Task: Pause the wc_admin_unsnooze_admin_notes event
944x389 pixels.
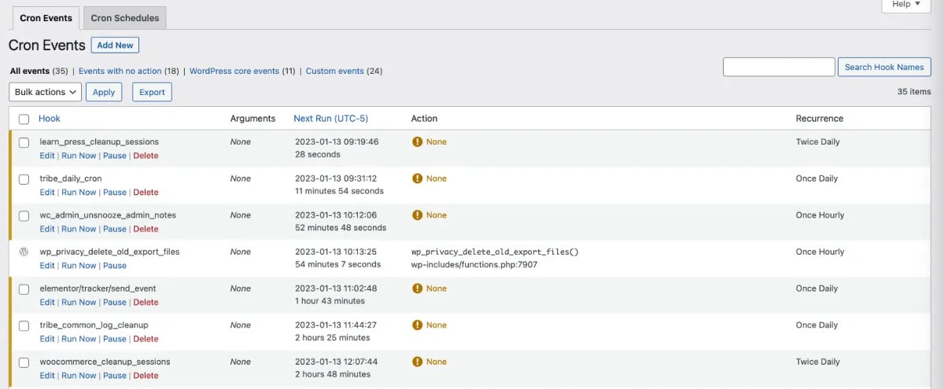Action: click(x=115, y=229)
